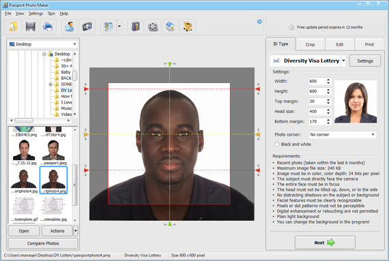Open the Settings menu

point(35,14)
